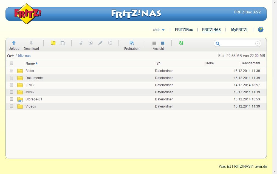The image size is (277, 174).
Task: Click the Typ column header
Action: pyautogui.click(x=158, y=63)
